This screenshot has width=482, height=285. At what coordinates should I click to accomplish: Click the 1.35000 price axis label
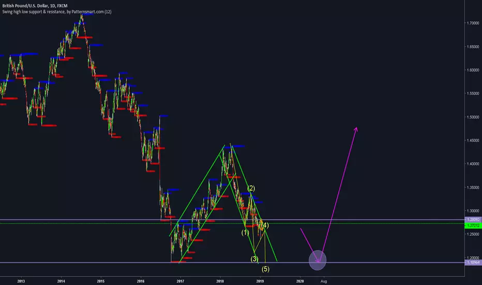pyautogui.click(x=473, y=188)
